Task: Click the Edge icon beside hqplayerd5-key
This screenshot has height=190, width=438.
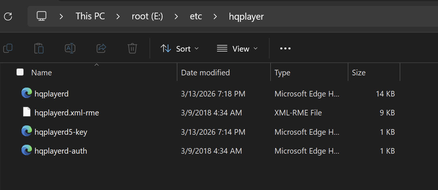Action: coord(26,131)
